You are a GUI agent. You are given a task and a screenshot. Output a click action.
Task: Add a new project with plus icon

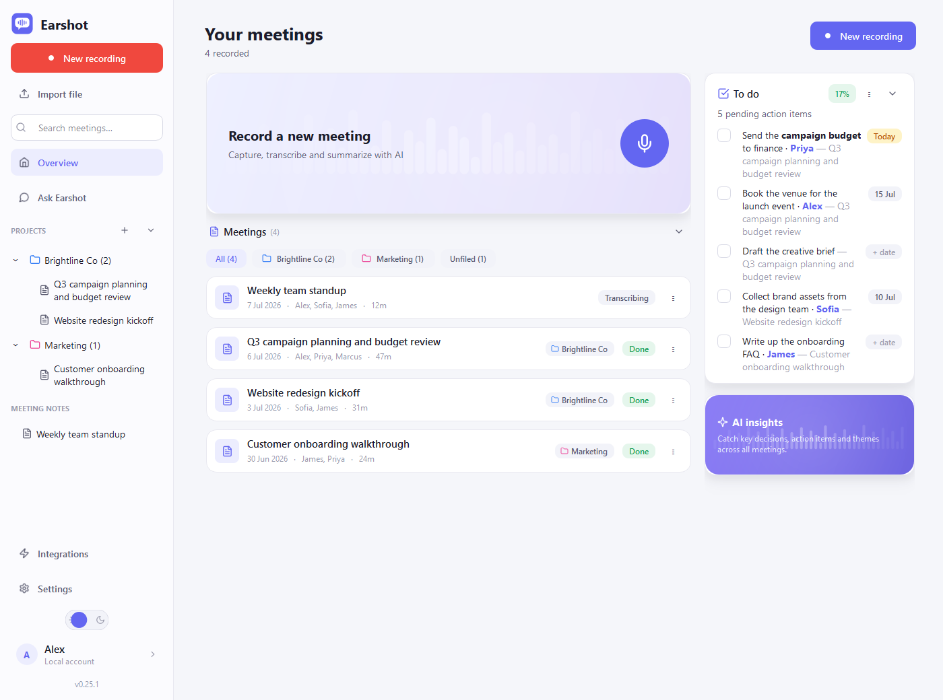(125, 230)
